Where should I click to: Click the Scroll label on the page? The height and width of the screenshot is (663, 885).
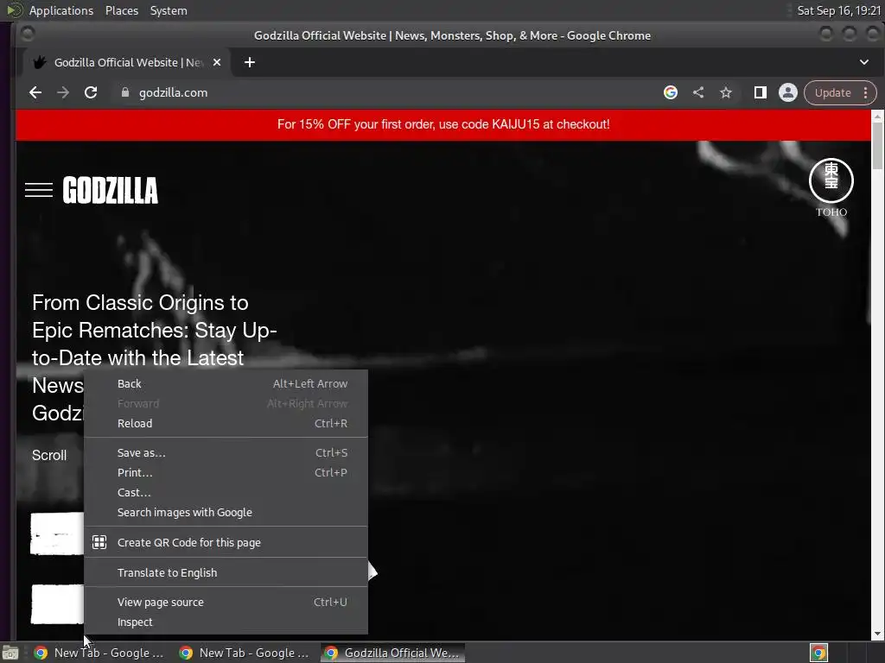click(x=49, y=456)
